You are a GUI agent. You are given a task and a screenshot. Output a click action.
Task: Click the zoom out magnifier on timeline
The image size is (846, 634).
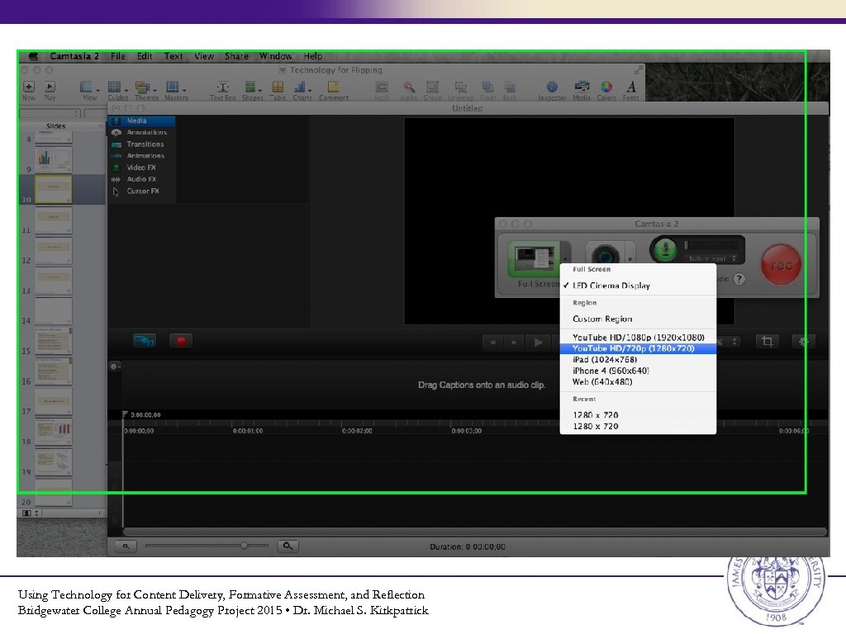click(x=126, y=546)
